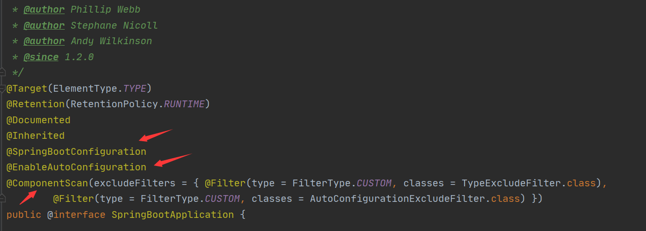Viewport: 646px width, 231px height.
Task: Click the @Target annotation
Action: [26, 88]
